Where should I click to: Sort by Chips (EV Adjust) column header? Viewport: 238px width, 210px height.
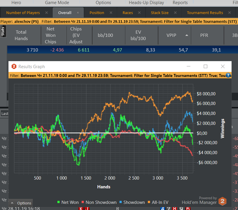pyautogui.click(x=76, y=35)
